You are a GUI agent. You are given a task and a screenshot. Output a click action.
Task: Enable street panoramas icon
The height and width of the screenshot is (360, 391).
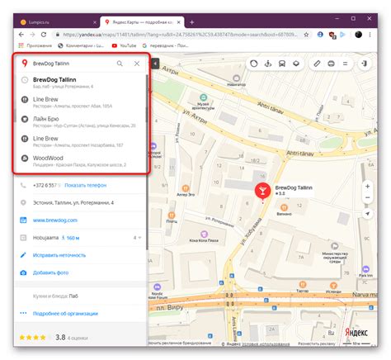tap(268, 64)
